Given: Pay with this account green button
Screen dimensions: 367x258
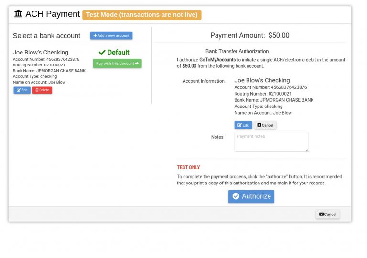Looking at the screenshot, I should pyautogui.click(x=117, y=64).
